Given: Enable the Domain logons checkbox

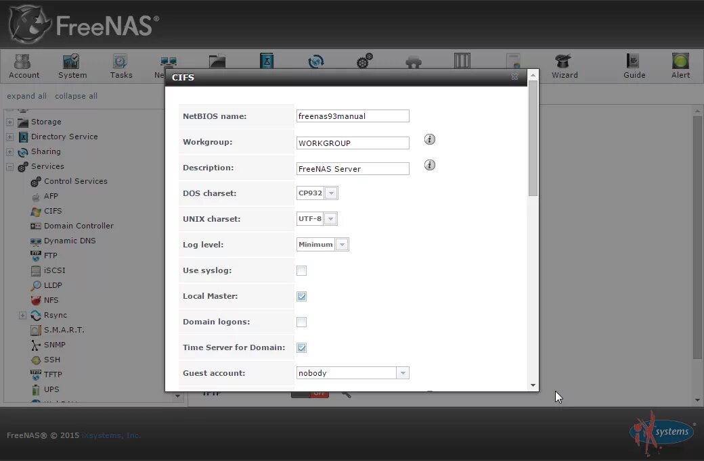Looking at the screenshot, I should pyautogui.click(x=302, y=322).
